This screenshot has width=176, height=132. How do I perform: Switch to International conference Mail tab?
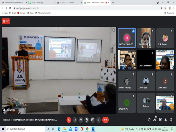[x=15, y=3]
